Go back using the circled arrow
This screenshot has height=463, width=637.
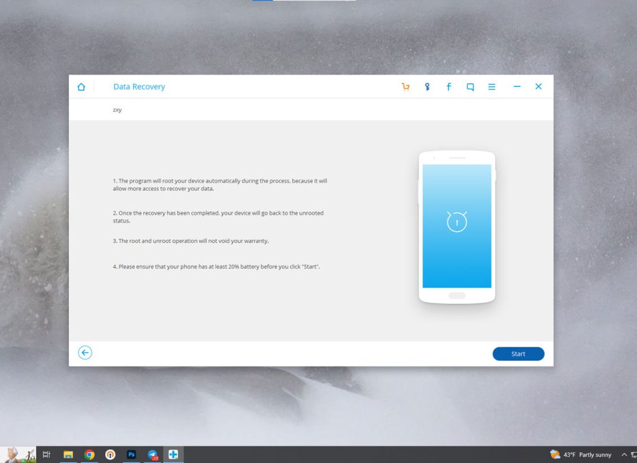[85, 353]
